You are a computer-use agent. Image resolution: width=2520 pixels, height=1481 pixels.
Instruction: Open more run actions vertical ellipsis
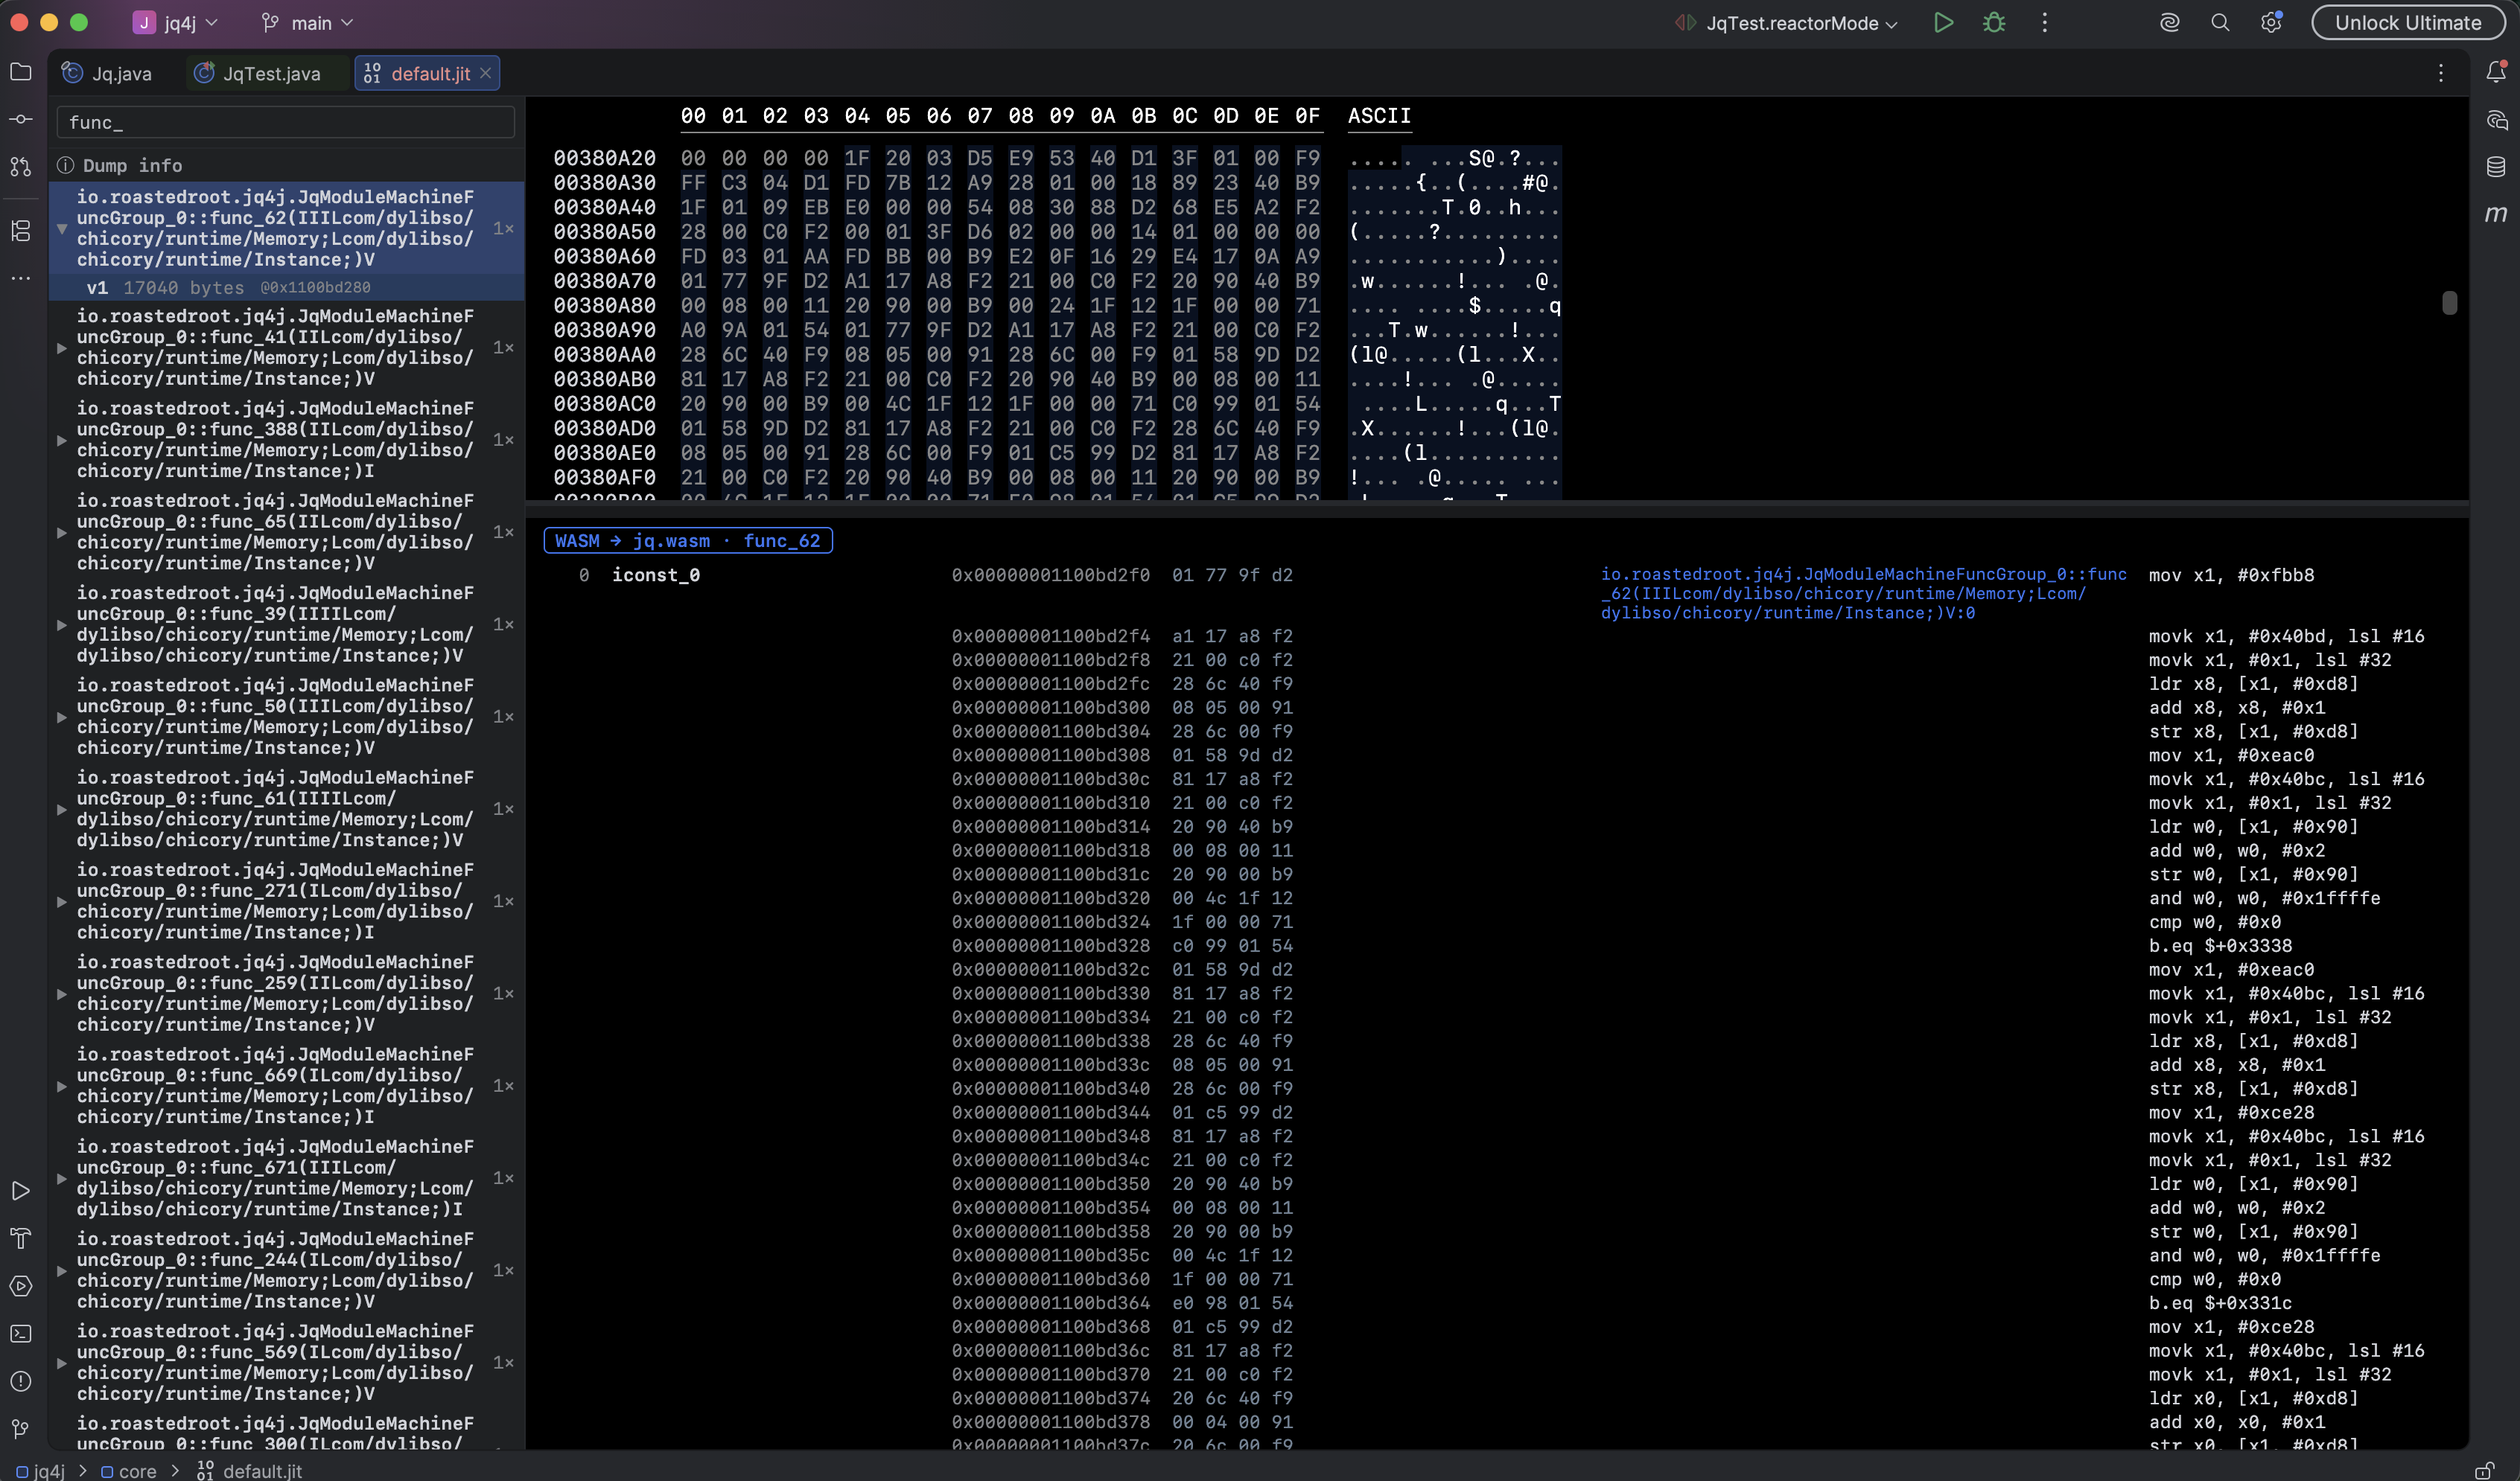pyautogui.click(x=2045, y=22)
